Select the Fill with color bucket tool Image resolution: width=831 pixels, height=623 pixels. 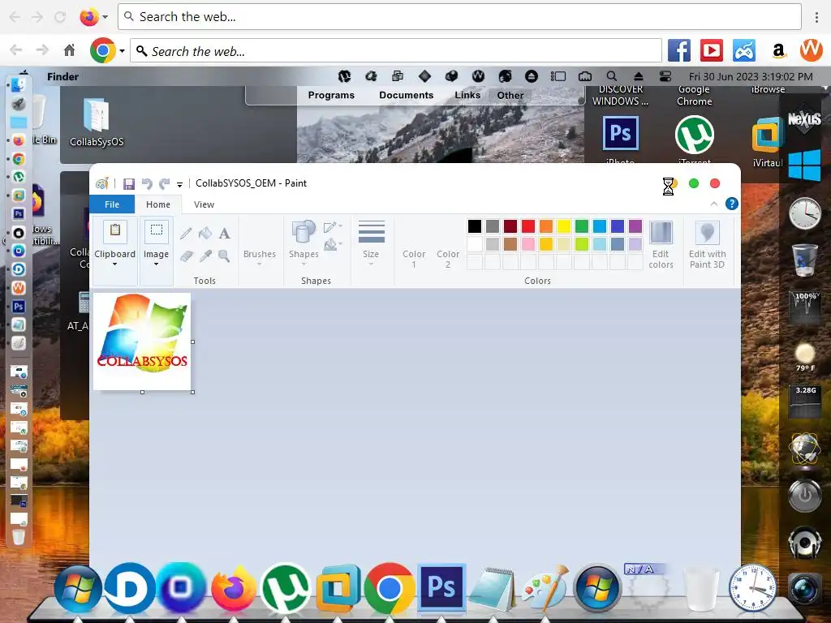pyautogui.click(x=205, y=233)
